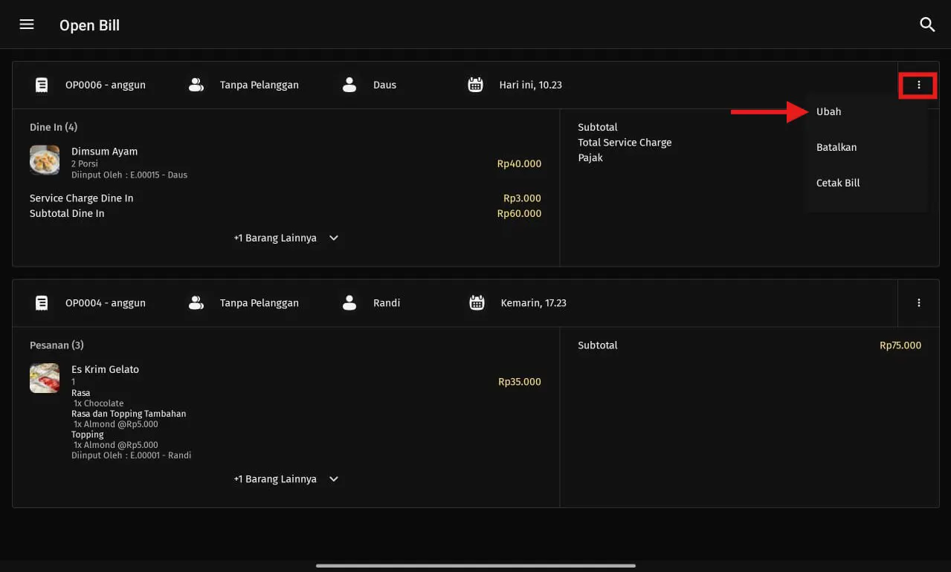Select Ubah from the context menu
This screenshot has height=572, width=951.
tap(828, 111)
